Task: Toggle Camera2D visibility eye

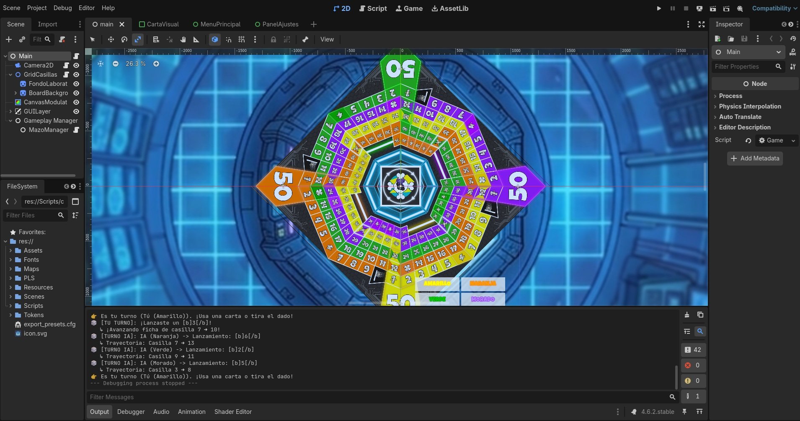Action: point(76,65)
